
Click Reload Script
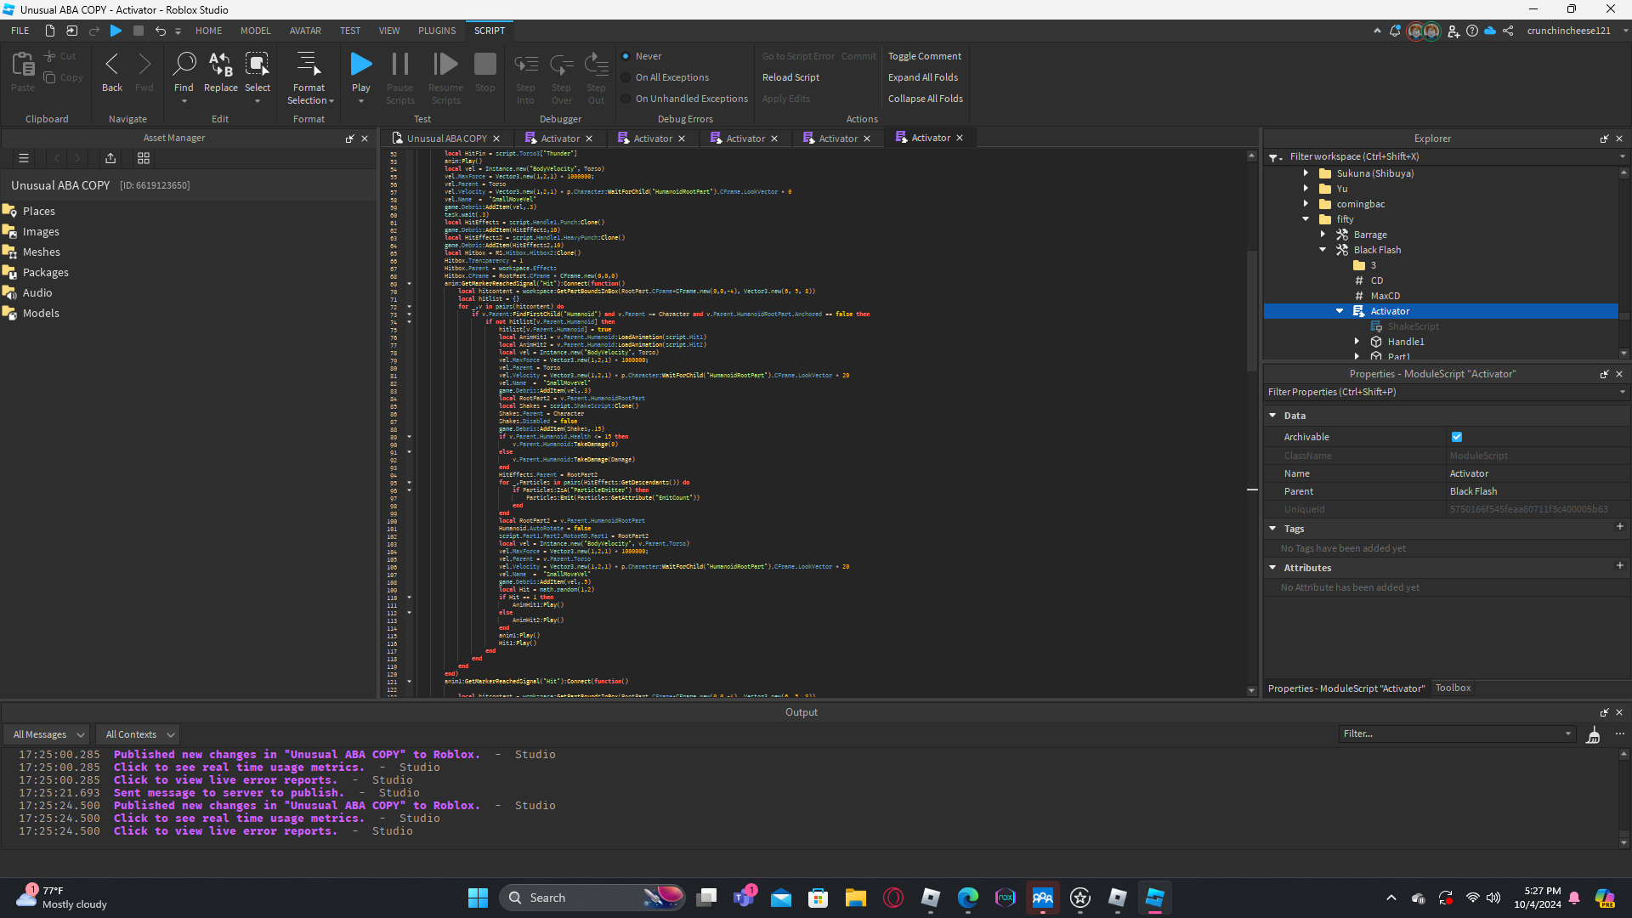click(x=790, y=77)
